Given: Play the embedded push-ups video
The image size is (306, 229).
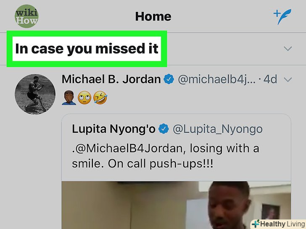Looking at the screenshot, I should point(176,205).
